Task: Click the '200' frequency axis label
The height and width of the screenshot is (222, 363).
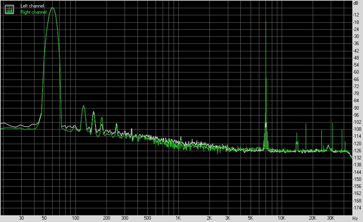Action: pyautogui.click(x=106, y=218)
